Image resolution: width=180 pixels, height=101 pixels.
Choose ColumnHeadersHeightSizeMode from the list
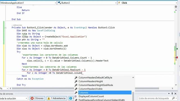tap(96, 85)
